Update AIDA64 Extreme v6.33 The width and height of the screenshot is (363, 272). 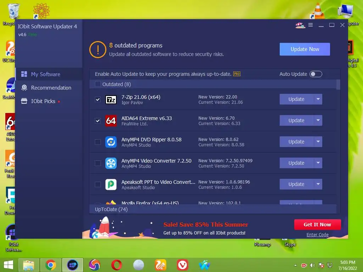tap(297, 120)
